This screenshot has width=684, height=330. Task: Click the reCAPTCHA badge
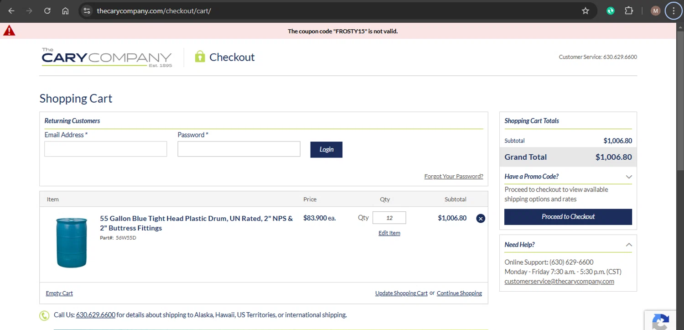[661, 320]
